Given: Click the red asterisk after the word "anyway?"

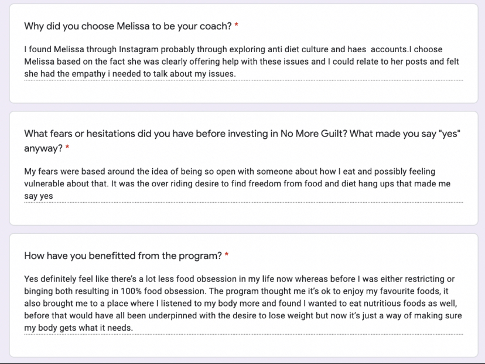Looking at the screenshot, I should [x=67, y=147].
